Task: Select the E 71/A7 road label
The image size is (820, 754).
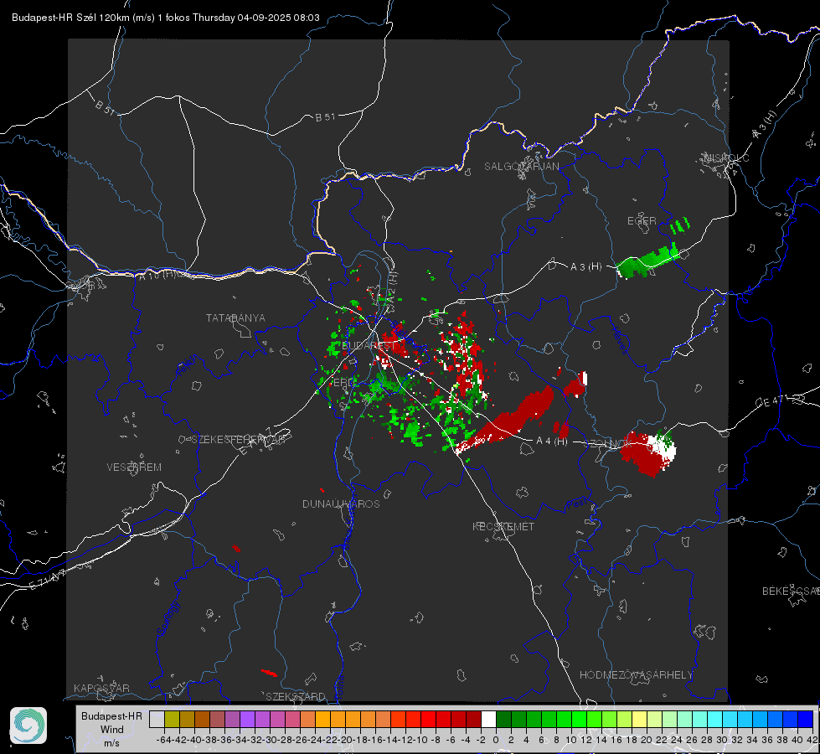Action: [x=48, y=579]
